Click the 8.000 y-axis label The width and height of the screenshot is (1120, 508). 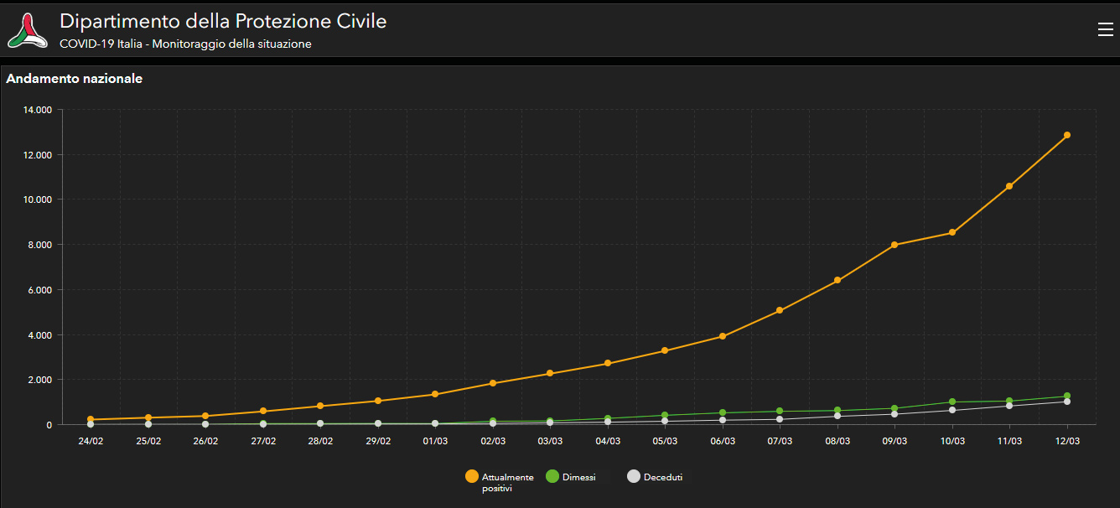(41, 245)
